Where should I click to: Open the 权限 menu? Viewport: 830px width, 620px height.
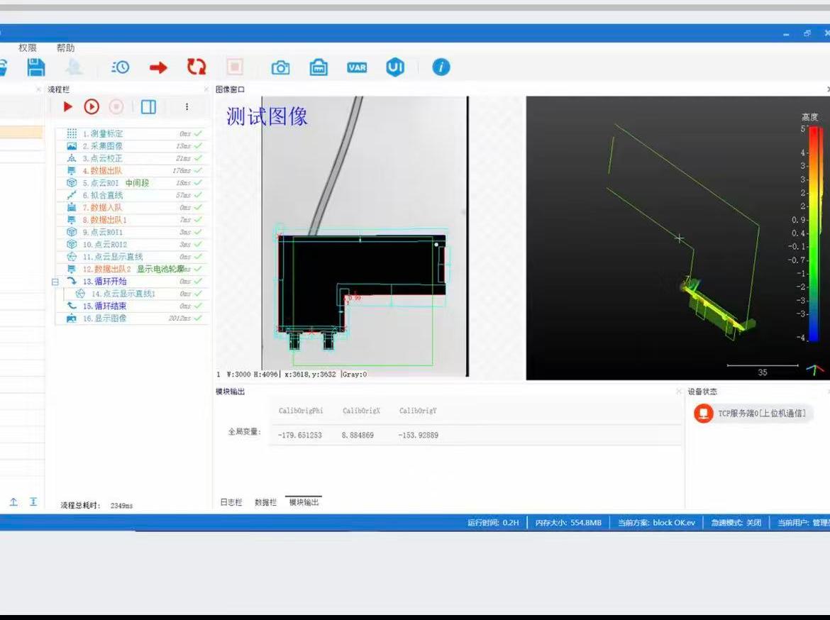point(28,48)
